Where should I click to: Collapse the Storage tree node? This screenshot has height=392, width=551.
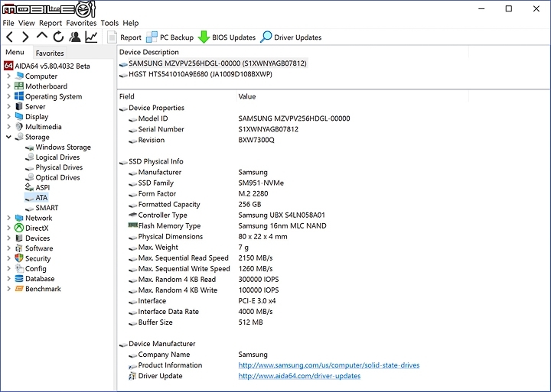8,138
